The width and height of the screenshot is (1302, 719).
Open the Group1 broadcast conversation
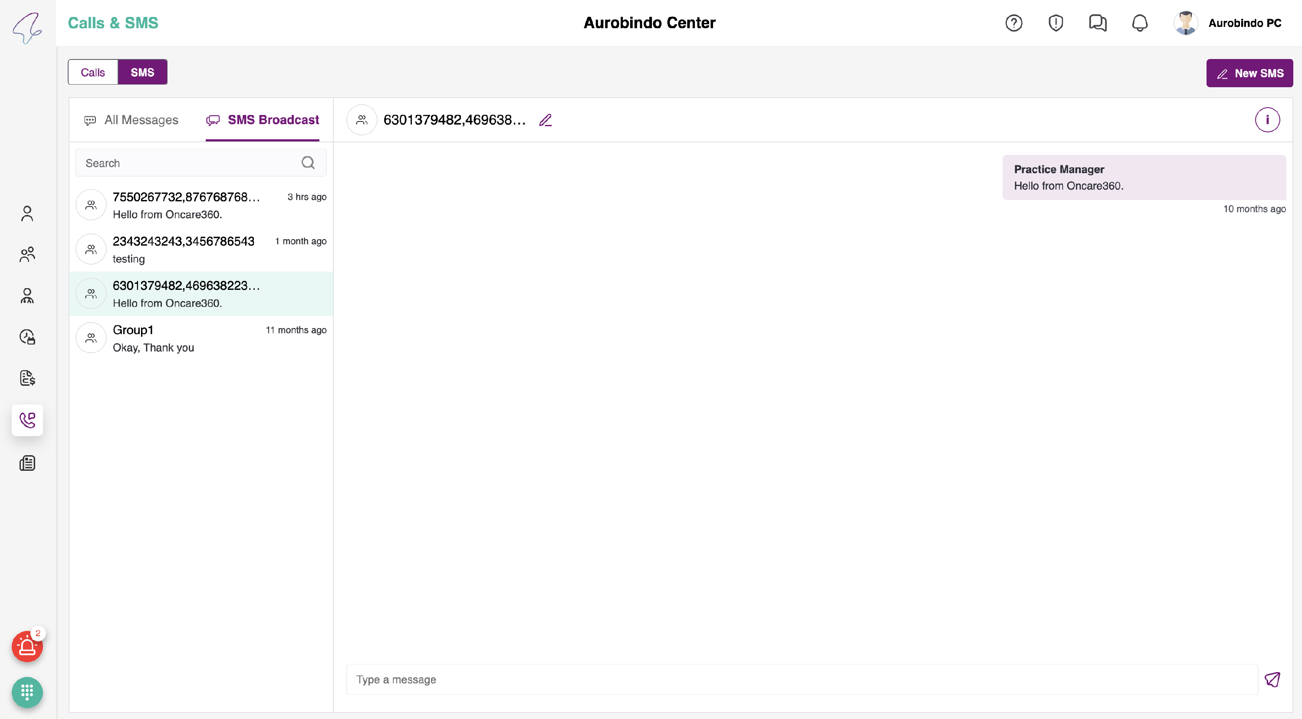pos(201,338)
